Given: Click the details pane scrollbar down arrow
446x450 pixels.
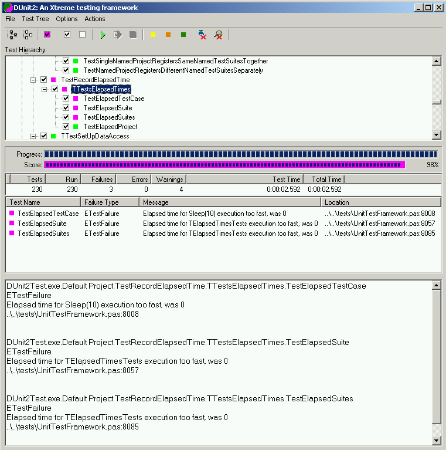Looking at the screenshot, I should (436, 440).
